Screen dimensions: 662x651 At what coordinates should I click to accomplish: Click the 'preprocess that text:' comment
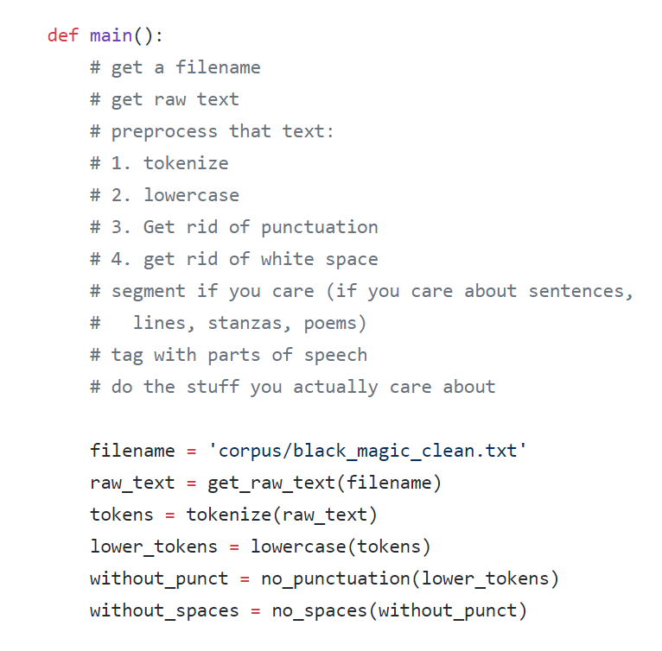point(222,132)
